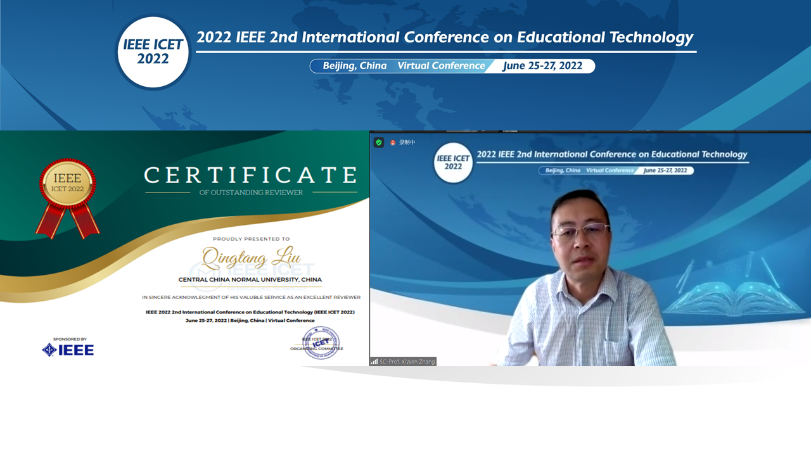This screenshot has height=456, width=811.
Task: Click 'PROUDLY PRESENTED TO' line on certificate
Action: tap(251, 239)
